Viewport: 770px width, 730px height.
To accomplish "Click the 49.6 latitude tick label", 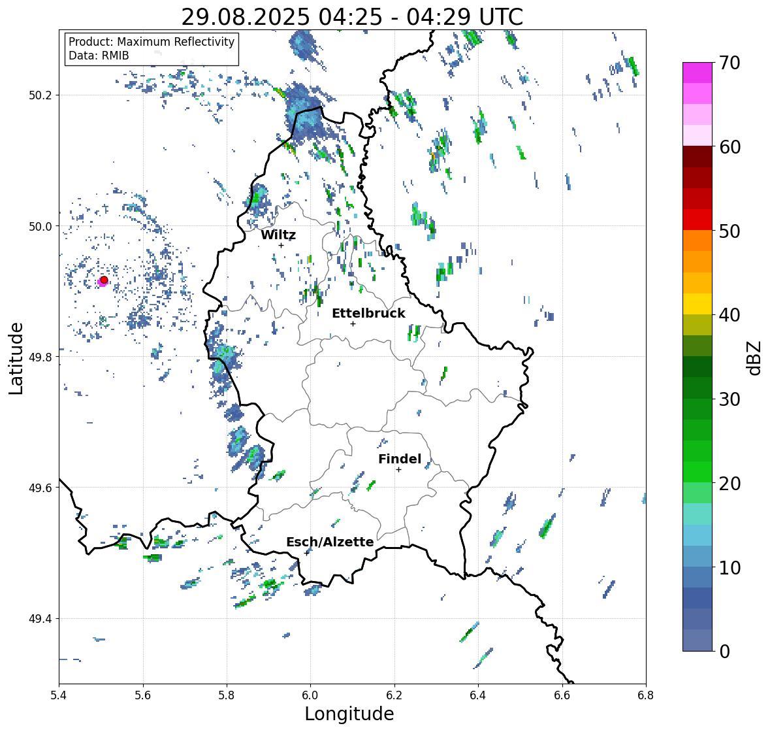I will [40, 488].
